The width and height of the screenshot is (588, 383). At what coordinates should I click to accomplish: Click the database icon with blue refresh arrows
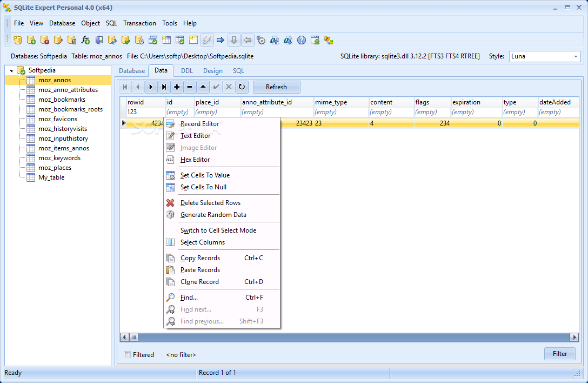(112, 40)
